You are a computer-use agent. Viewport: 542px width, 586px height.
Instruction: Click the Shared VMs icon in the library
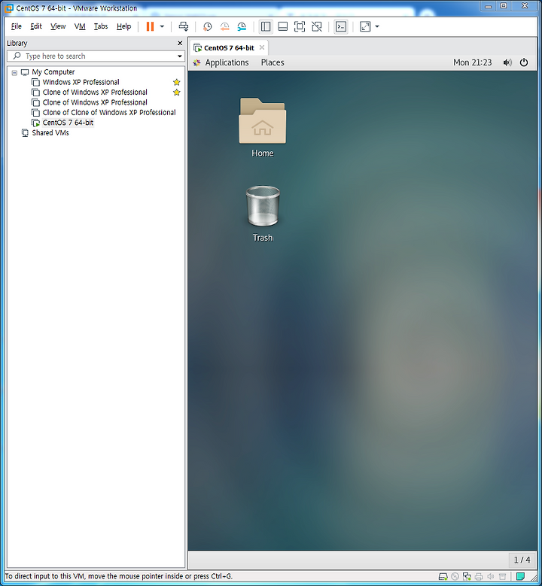tap(25, 132)
